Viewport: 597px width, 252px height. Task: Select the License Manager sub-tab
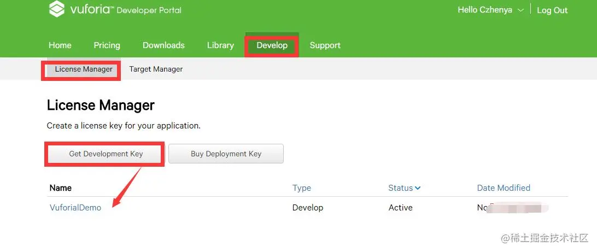84,69
